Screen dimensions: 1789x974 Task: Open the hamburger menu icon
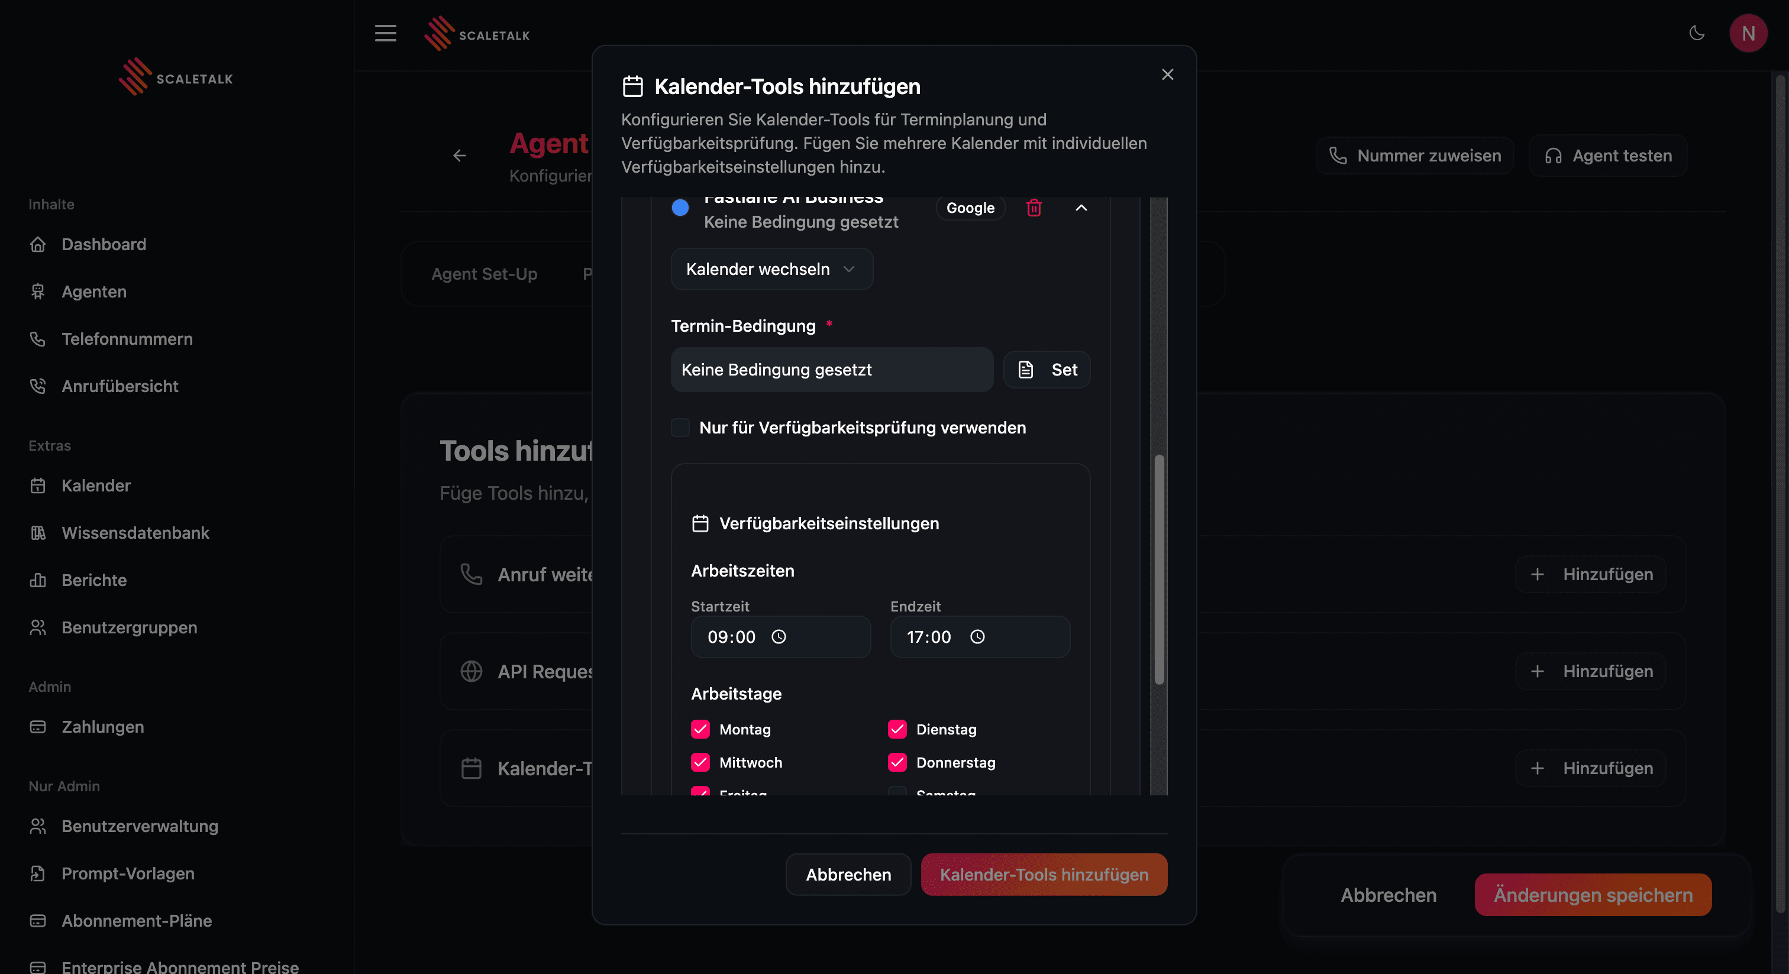(x=386, y=33)
